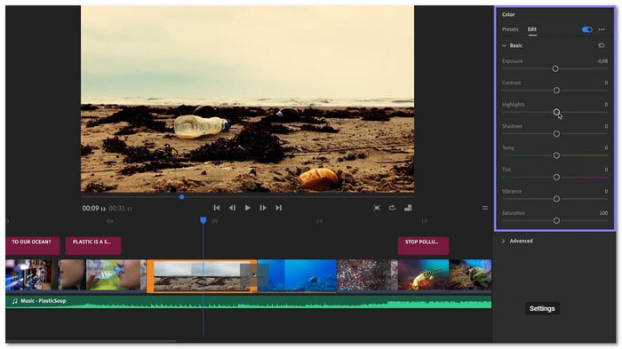
Task: Toggle the Color adjustments switch
Action: click(587, 29)
